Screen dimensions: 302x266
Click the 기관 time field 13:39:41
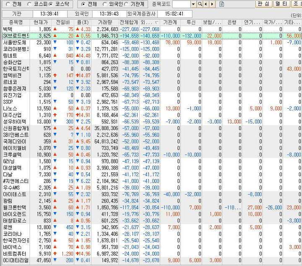point(49,14)
